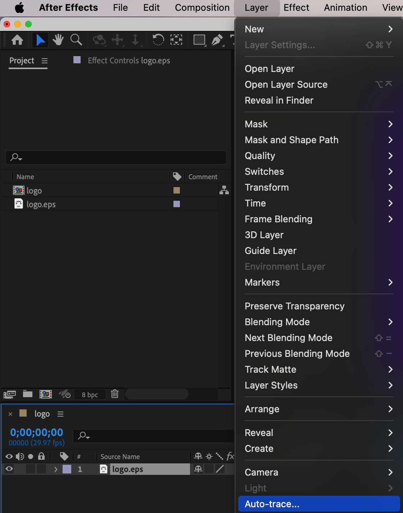Select the Pen tool in the toolbar
The width and height of the screenshot is (403, 513).
[x=217, y=40]
